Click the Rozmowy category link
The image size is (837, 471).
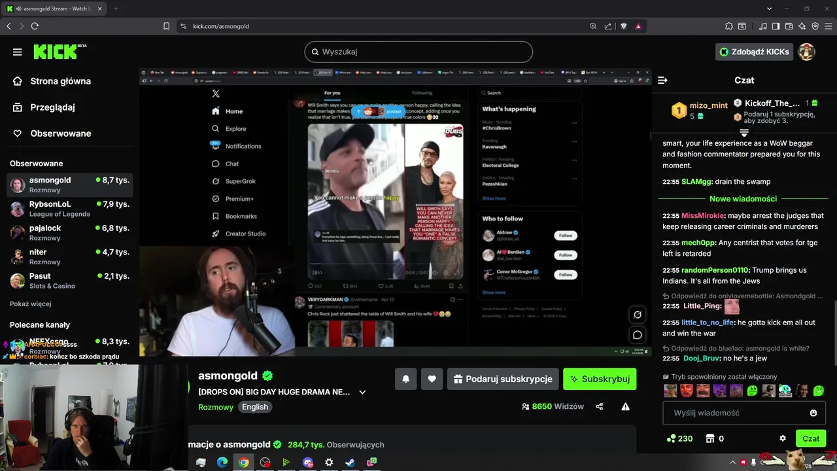point(216,407)
